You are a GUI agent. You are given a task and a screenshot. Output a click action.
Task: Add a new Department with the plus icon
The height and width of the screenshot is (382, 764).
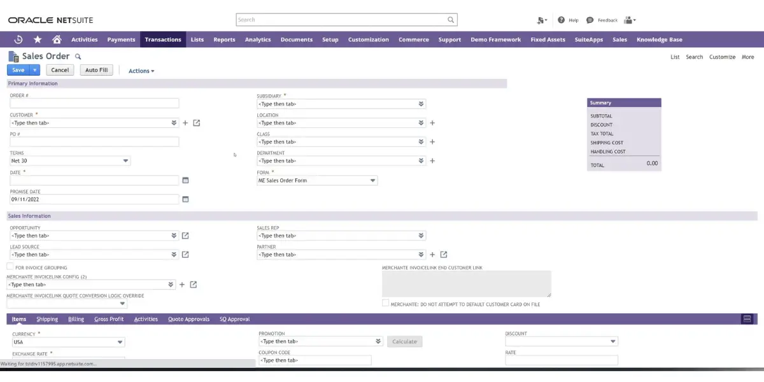(x=432, y=161)
